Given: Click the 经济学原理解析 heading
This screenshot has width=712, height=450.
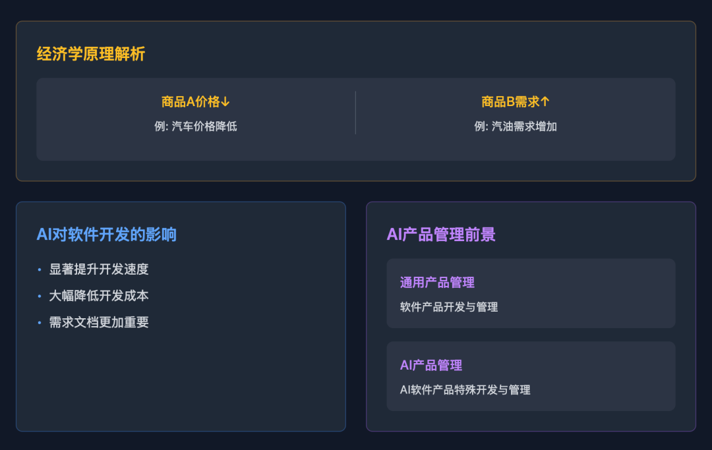Looking at the screenshot, I should (x=91, y=54).
